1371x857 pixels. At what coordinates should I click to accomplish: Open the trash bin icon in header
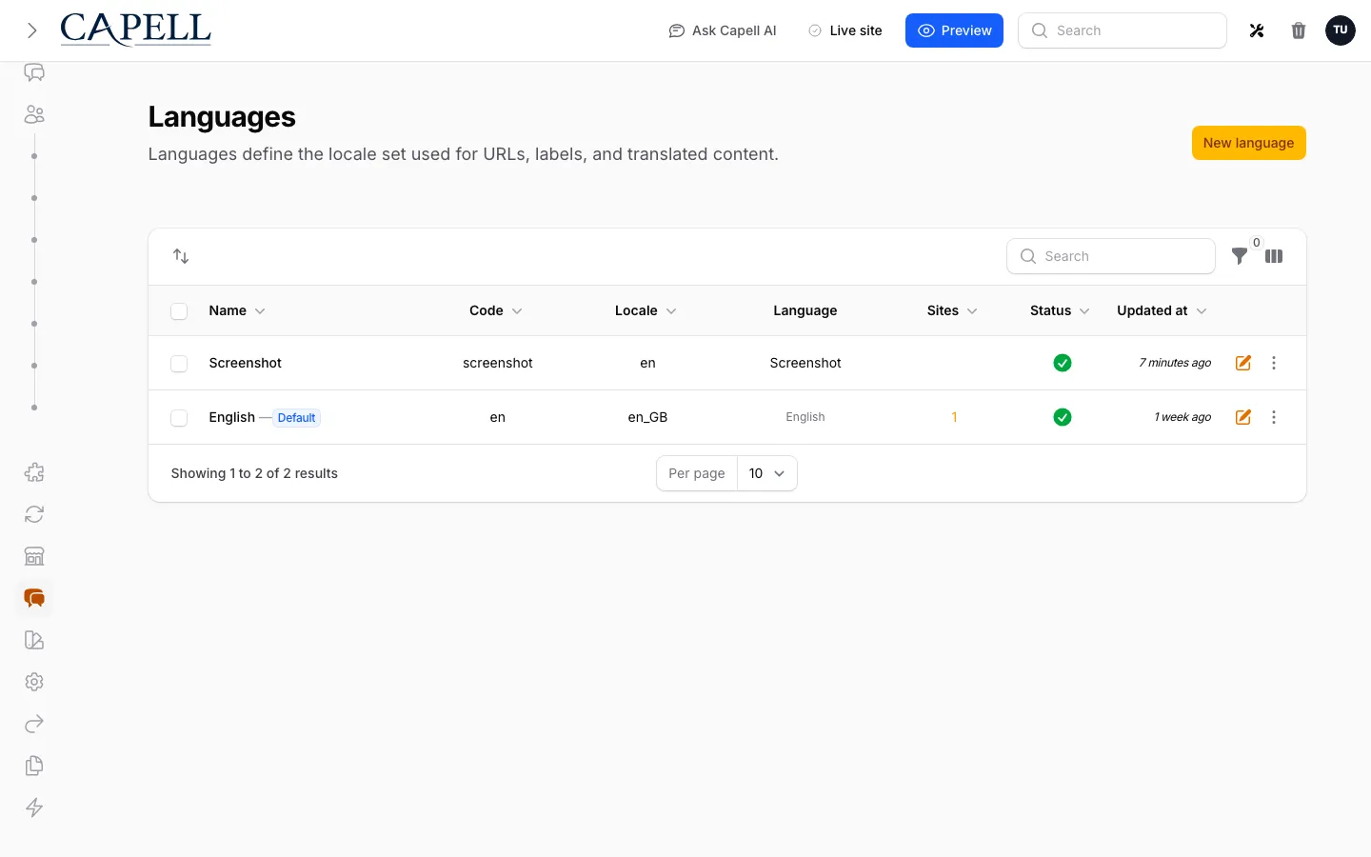1299,30
